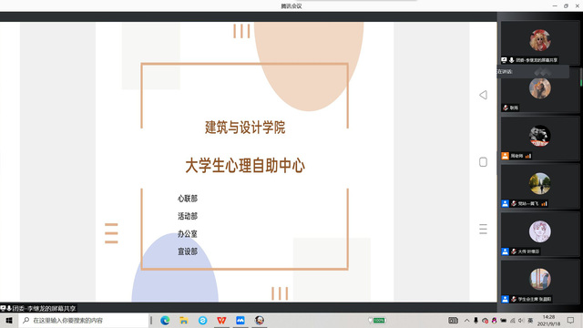Click the participant list vertical scrollbar
Image resolution: width=583 pixels, height=328 pixels.
pos(581,77)
